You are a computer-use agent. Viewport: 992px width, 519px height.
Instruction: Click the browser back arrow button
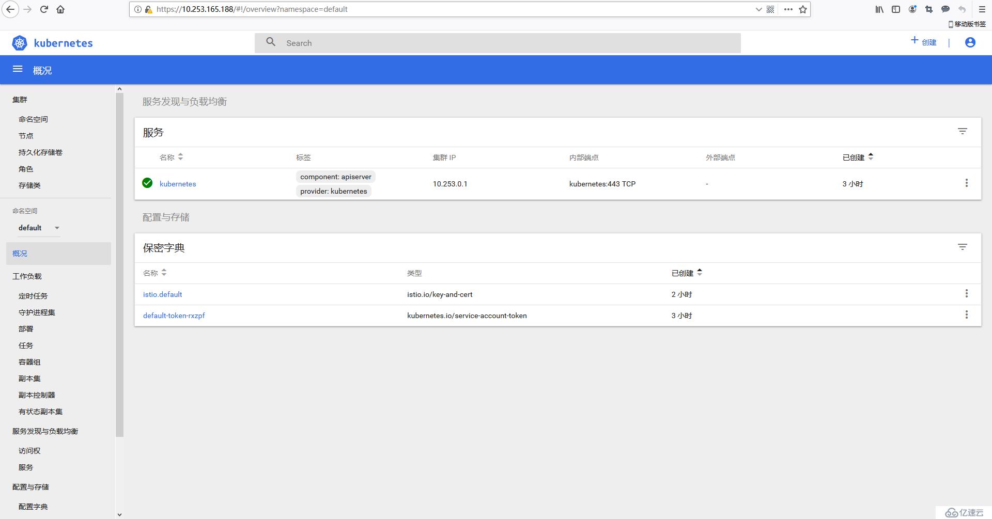tap(10, 9)
